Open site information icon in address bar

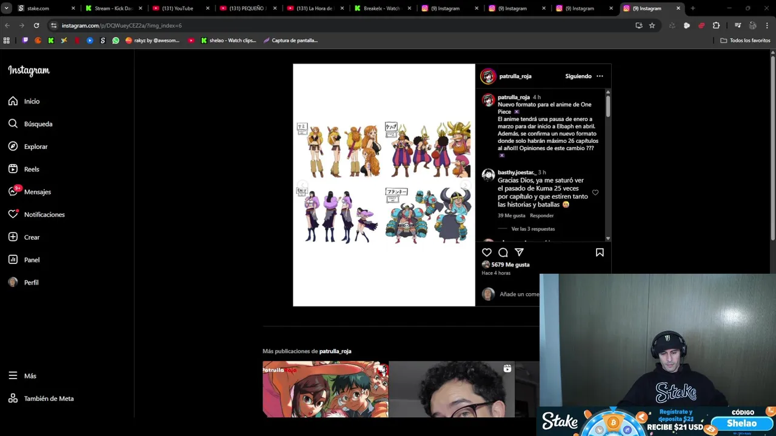(x=53, y=25)
